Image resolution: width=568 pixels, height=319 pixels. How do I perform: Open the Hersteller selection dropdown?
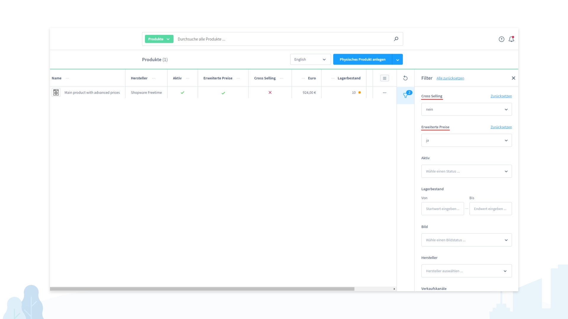(x=466, y=271)
